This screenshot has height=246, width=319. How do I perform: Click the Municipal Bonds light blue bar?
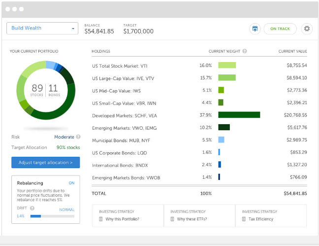tap(222, 140)
